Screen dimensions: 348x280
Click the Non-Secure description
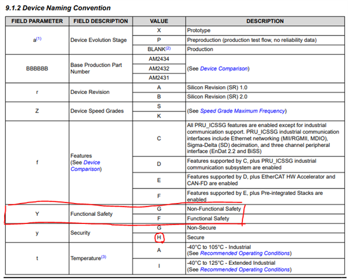click(x=201, y=228)
